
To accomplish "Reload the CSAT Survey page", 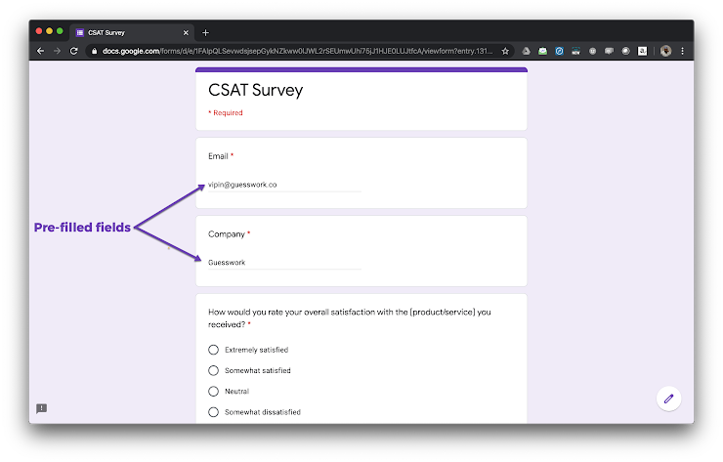I will click(73, 51).
